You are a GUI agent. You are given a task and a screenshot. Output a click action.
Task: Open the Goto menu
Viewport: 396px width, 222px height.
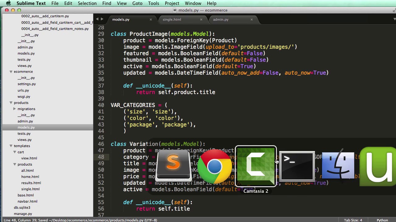[137, 3]
